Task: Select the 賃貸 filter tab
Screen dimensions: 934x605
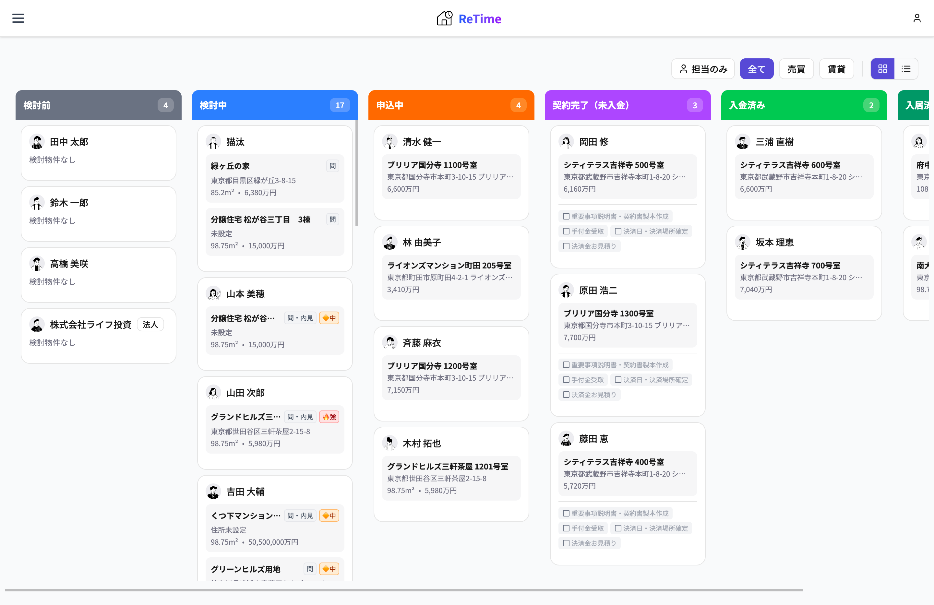Action: point(836,69)
